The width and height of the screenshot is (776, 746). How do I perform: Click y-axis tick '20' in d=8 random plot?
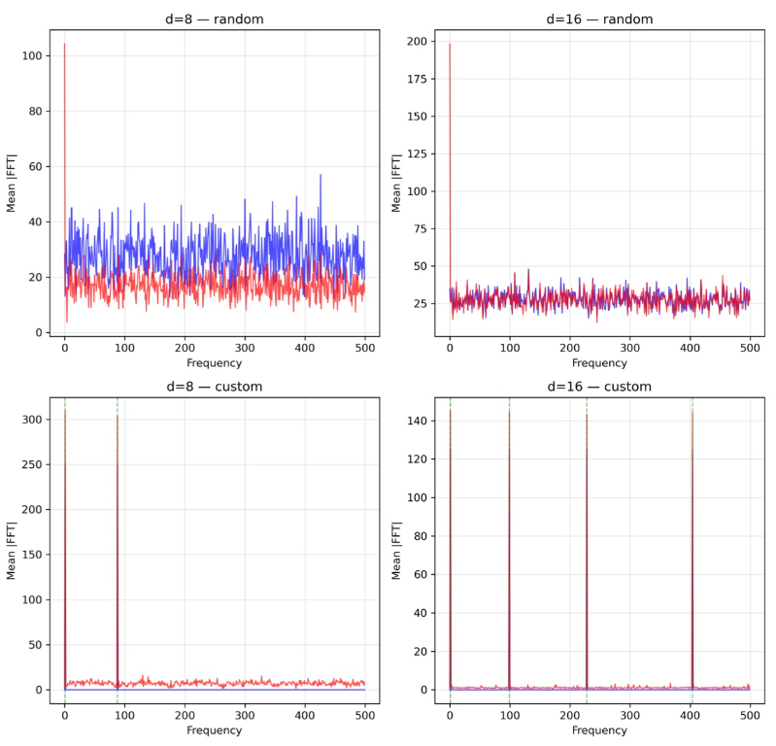(36, 278)
